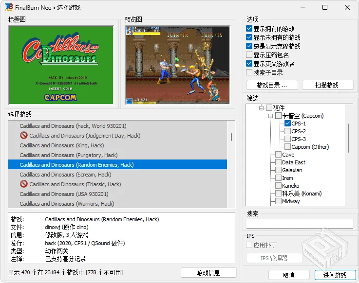Viewport: 359px width, 283px height.
Task: Click unavailable icon beside Triassic hack
Action: (23, 184)
